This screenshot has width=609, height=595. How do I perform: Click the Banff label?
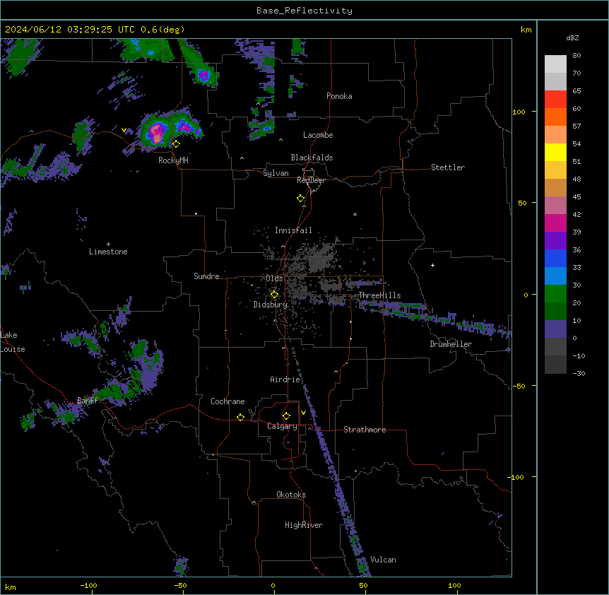tap(88, 401)
